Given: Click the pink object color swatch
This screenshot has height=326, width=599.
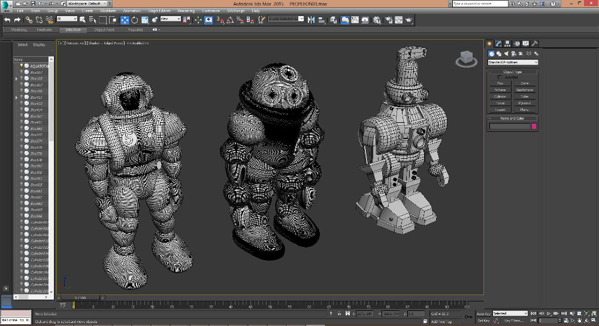Looking at the screenshot, I should tap(534, 126).
